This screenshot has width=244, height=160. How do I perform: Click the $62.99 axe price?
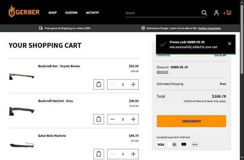coord(134,66)
